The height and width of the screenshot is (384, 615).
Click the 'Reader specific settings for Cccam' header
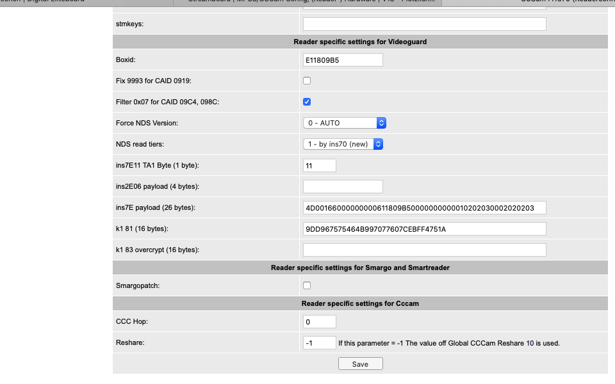click(360, 303)
